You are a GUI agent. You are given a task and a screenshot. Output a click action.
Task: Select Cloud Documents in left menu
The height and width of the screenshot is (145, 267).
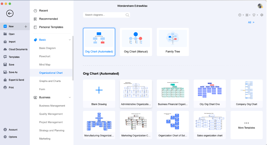tap(18, 49)
